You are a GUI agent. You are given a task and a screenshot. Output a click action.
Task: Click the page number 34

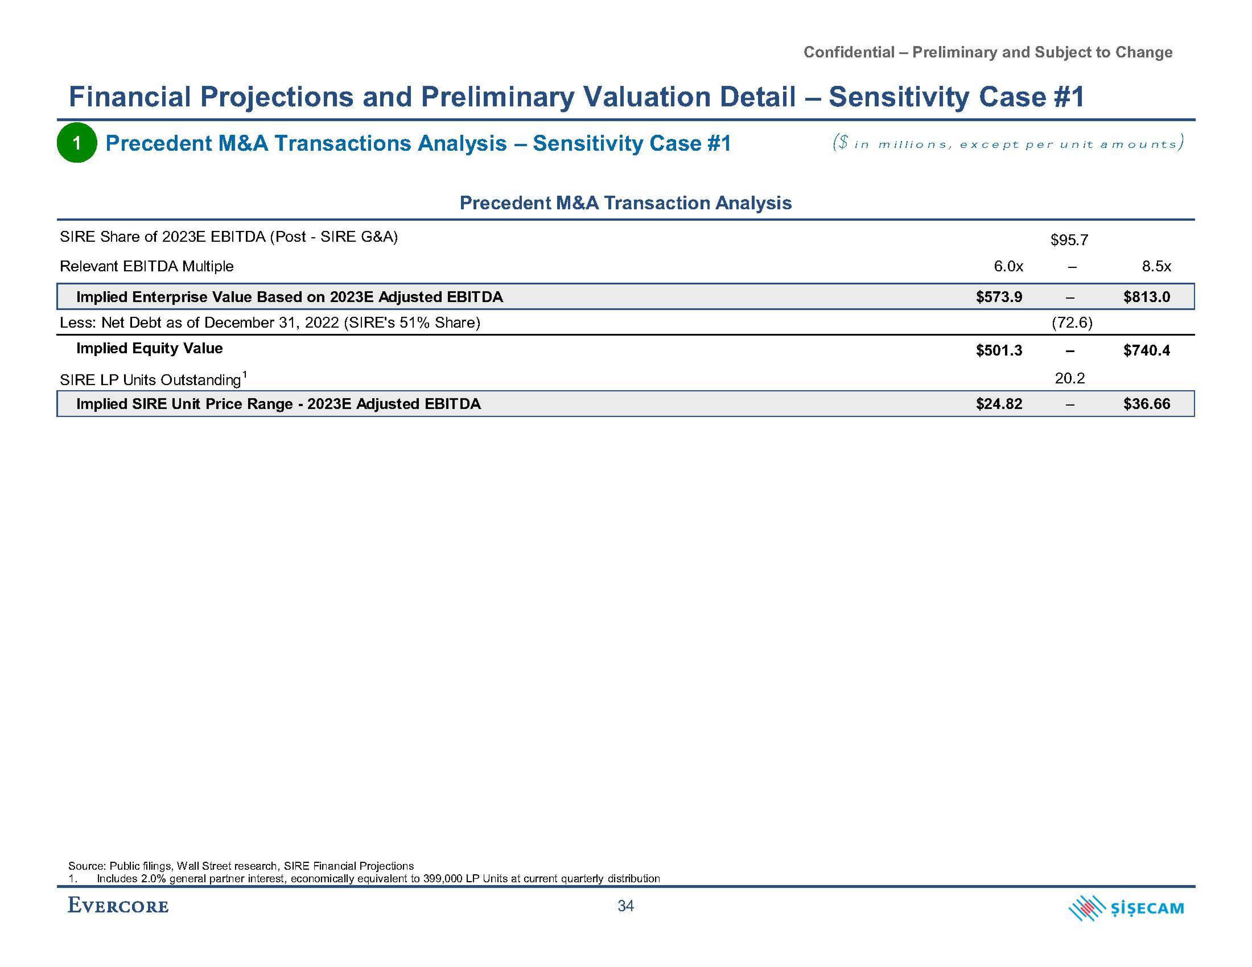(x=625, y=906)
